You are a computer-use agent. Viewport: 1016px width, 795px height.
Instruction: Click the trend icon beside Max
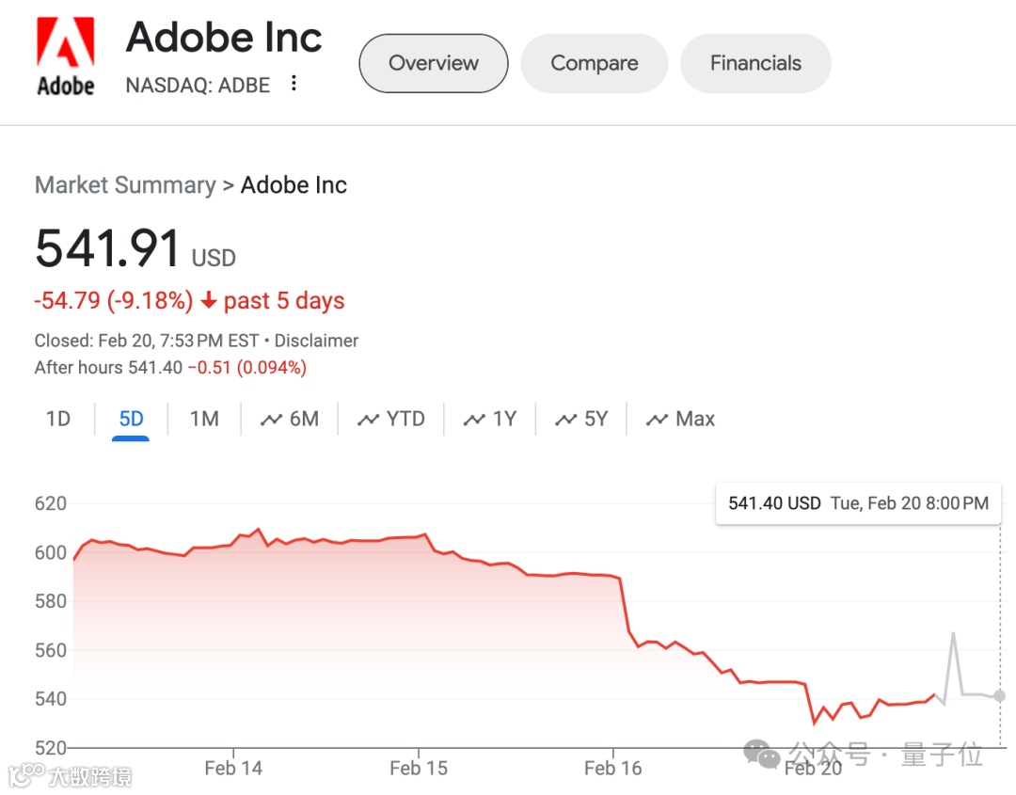(657, 420)
